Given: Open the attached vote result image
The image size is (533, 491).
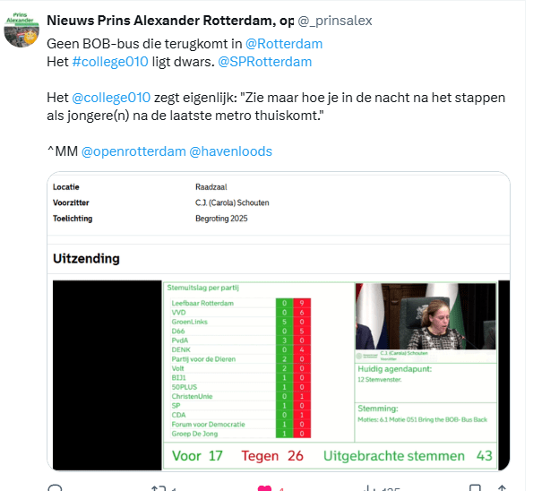Looking at the screenshot, I should 279,322.
